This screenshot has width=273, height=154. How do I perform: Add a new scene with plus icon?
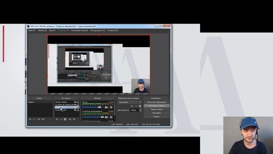(30, 119)
